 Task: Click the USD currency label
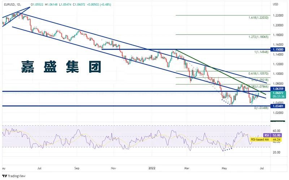(x=275, y=4)
